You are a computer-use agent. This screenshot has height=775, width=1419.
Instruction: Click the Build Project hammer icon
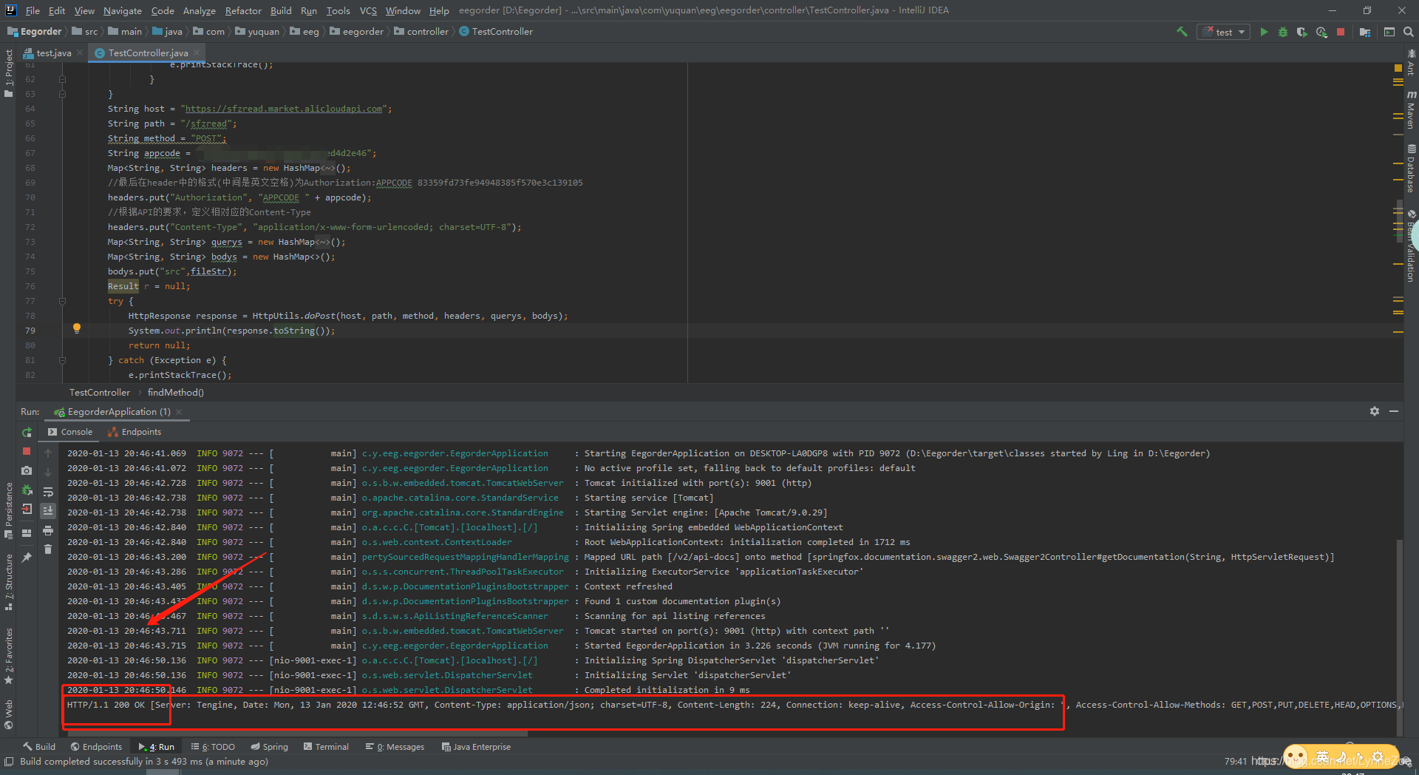(x=1182, y=32)
